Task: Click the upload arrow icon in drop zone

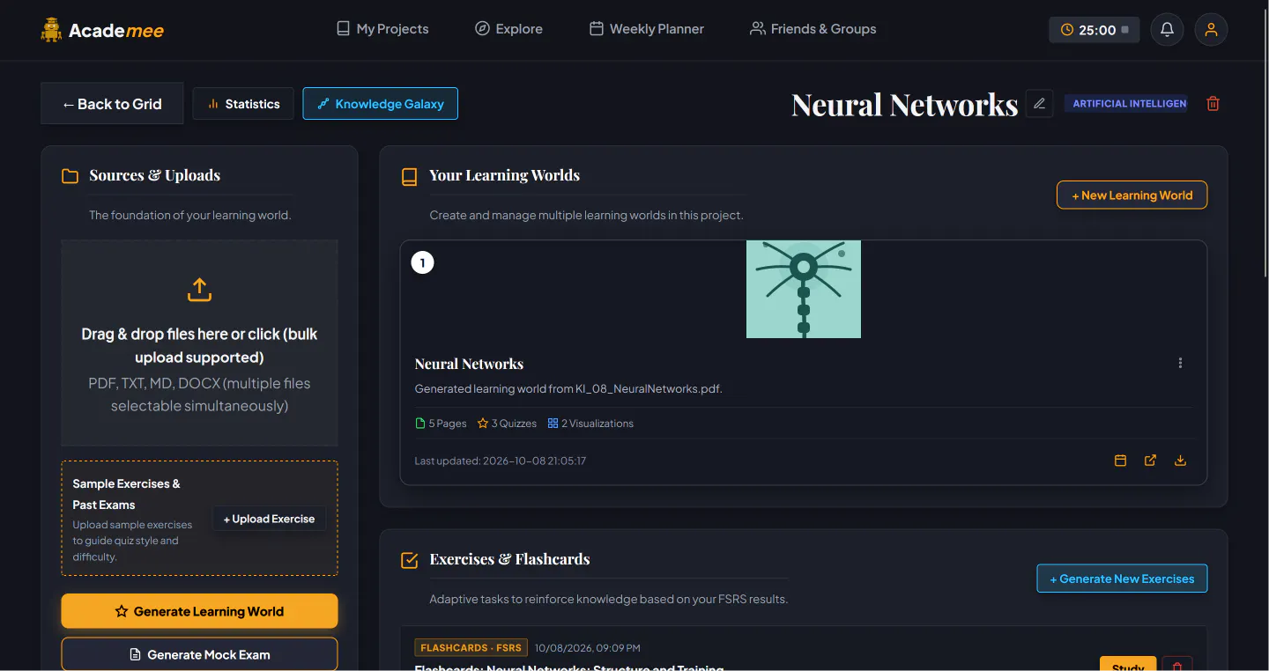Action: tap(199, 289)
